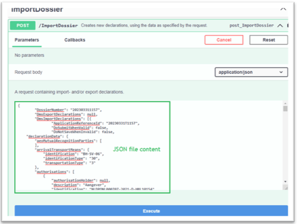Click the request description about import/export declarations
The image size is (297, 224).
[x=69, y=92]
